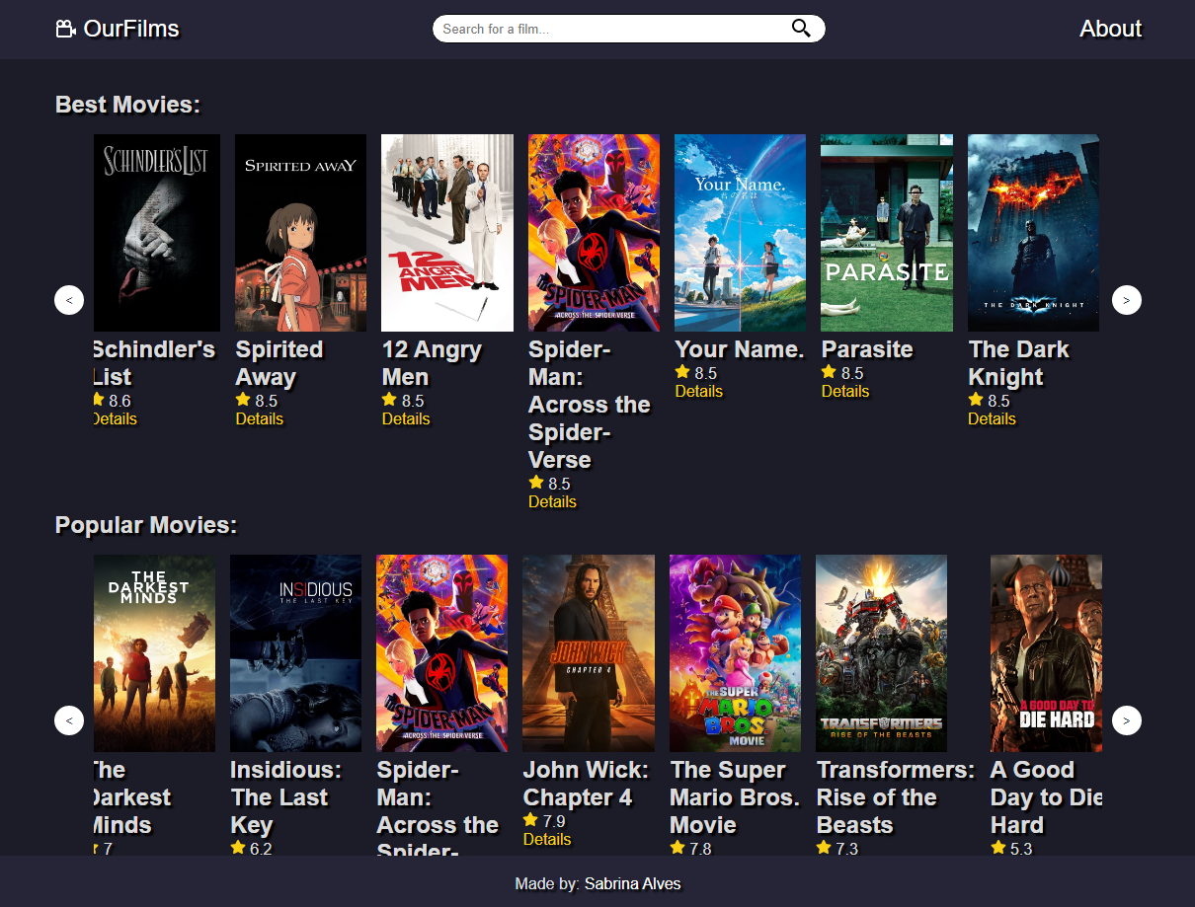Open the Spirited Away poster
Image resolution: width=1195 pixels, height=907 pixels.
click(300, 232)
